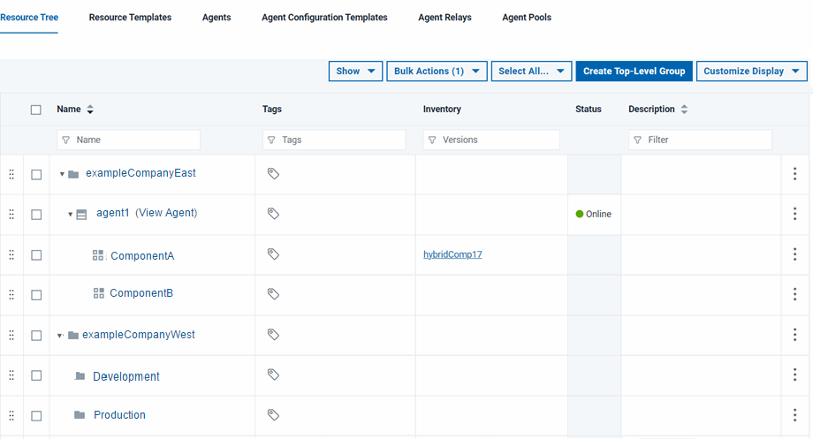Image resolution: width=813 pixels, height=439 pixels.
Task: Open the hybridComp17 inventory link
Action: click(x=452, y=254)
